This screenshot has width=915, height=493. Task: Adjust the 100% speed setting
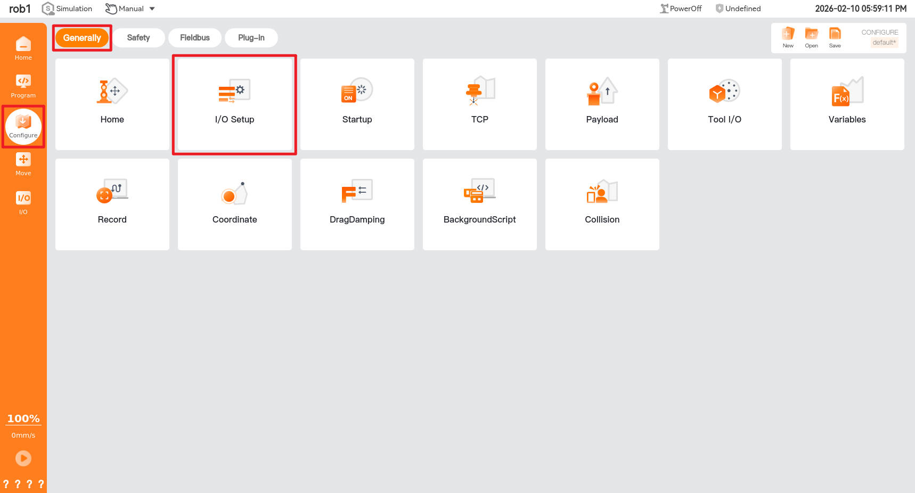pos(23,419)
